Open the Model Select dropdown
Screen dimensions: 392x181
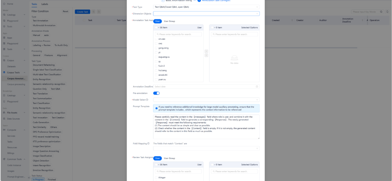tap(206, 99)
